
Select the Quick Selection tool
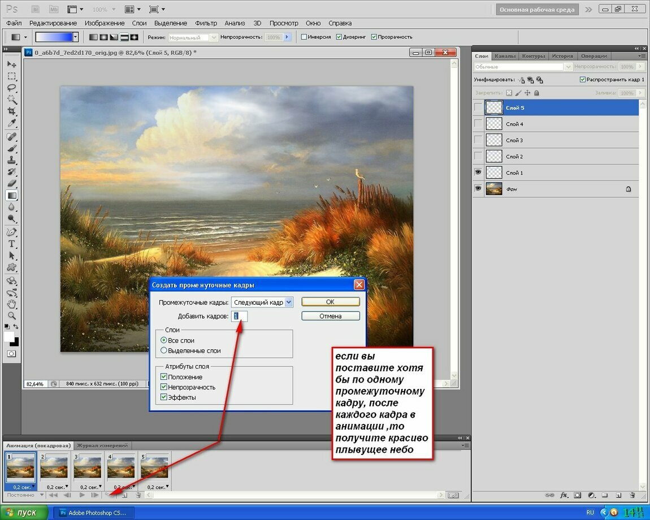coord(12,99)
